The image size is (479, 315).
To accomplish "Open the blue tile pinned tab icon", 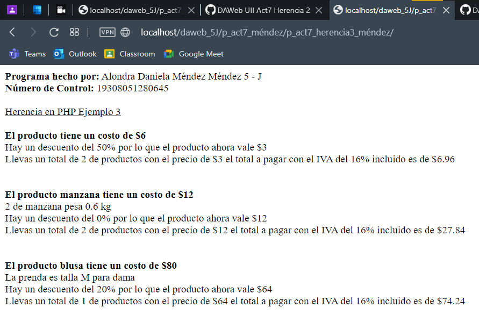I will point(36,9).
